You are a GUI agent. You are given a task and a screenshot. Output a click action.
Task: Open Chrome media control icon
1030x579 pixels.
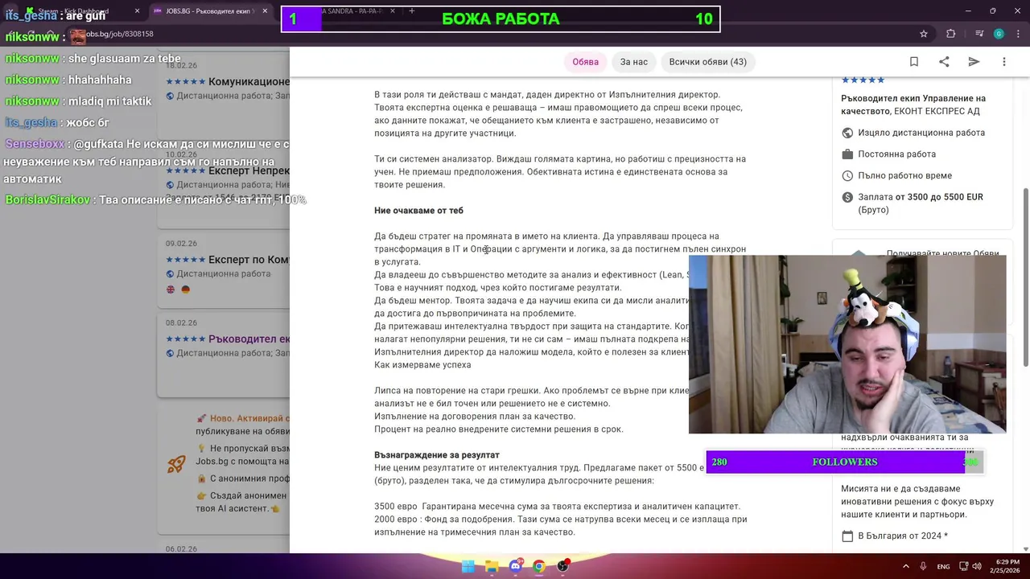[979, 34]
